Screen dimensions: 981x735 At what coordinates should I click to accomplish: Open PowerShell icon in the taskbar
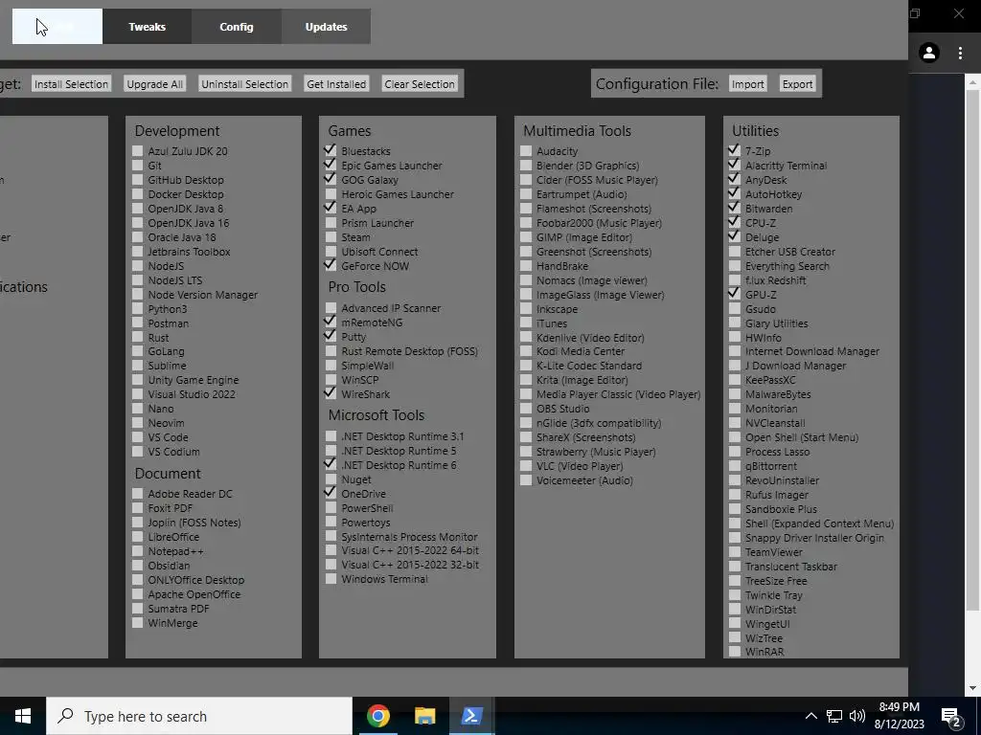click(x=471, y=716)
